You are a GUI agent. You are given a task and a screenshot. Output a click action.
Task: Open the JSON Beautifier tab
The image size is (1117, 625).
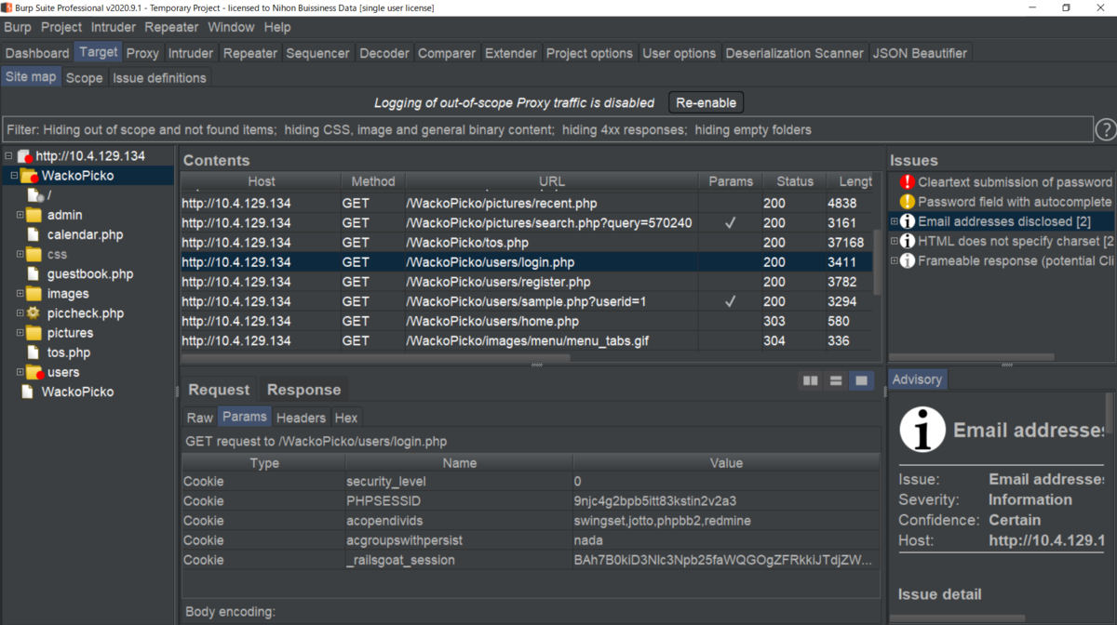tap(920, 53)
